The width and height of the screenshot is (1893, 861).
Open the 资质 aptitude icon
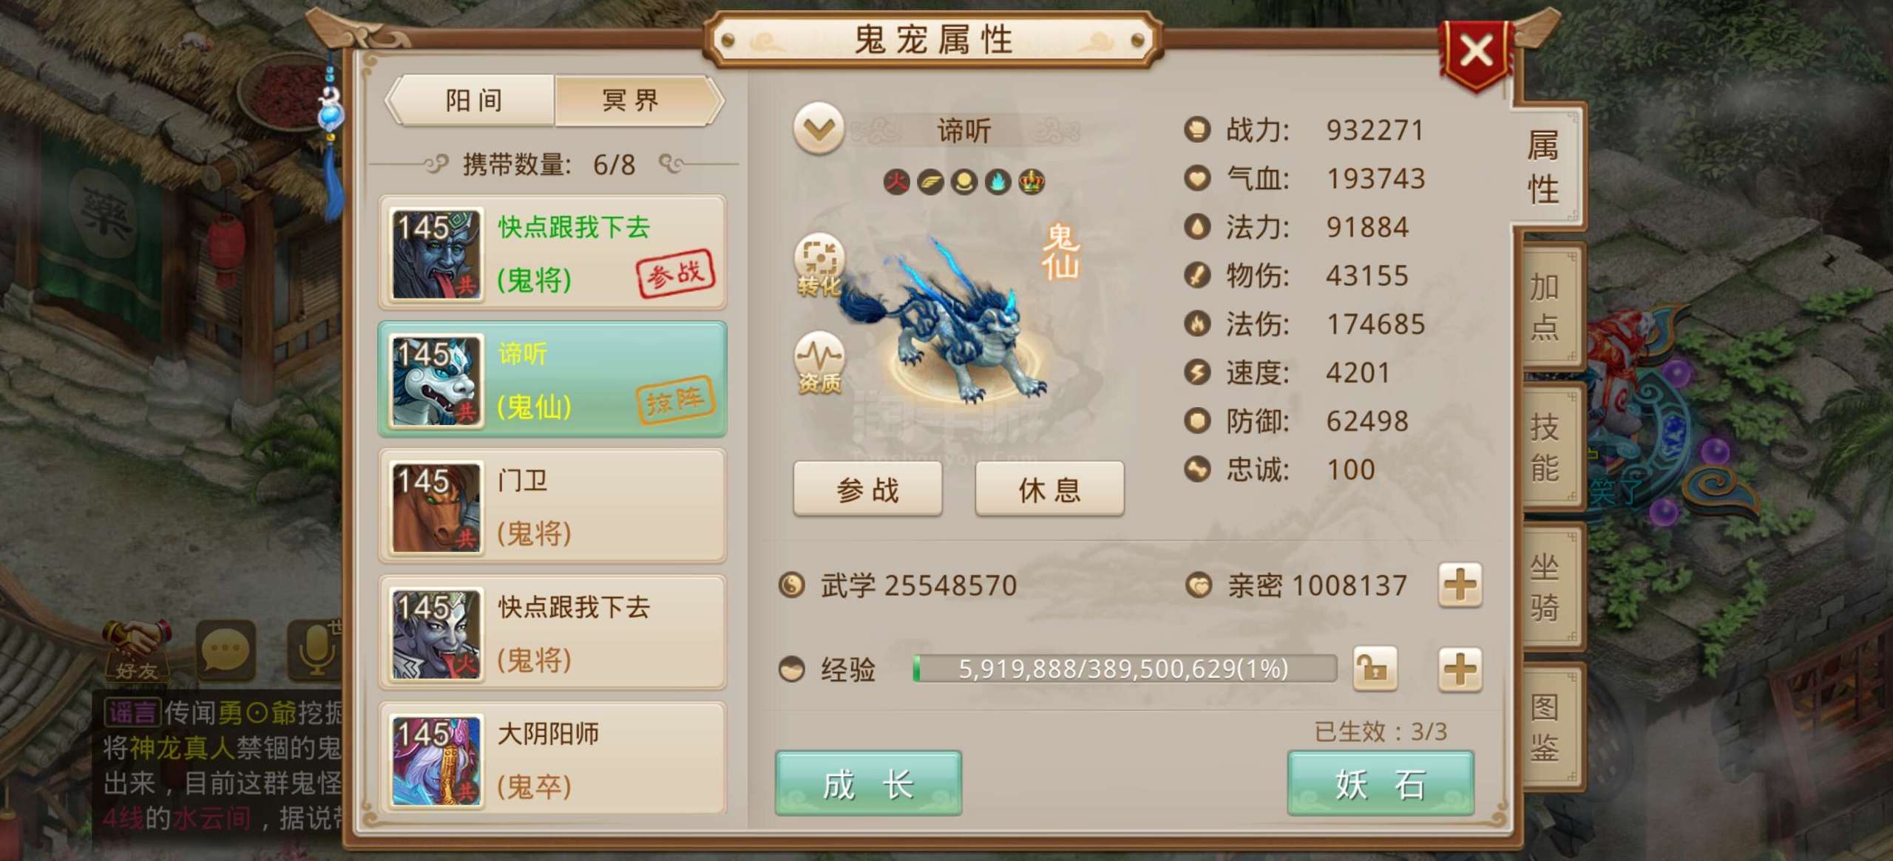click(x=819, y=362)
